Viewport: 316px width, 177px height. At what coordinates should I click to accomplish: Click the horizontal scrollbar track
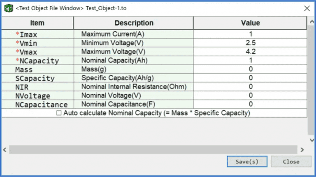[x=153, y=150]
